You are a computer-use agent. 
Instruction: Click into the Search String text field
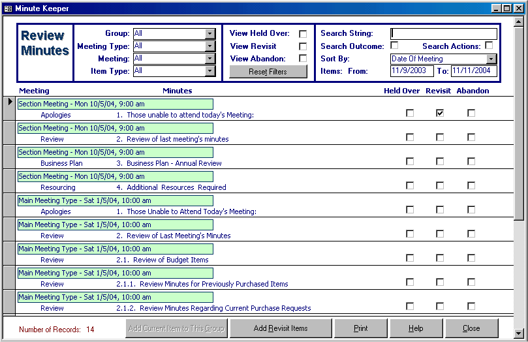[444, 34]
